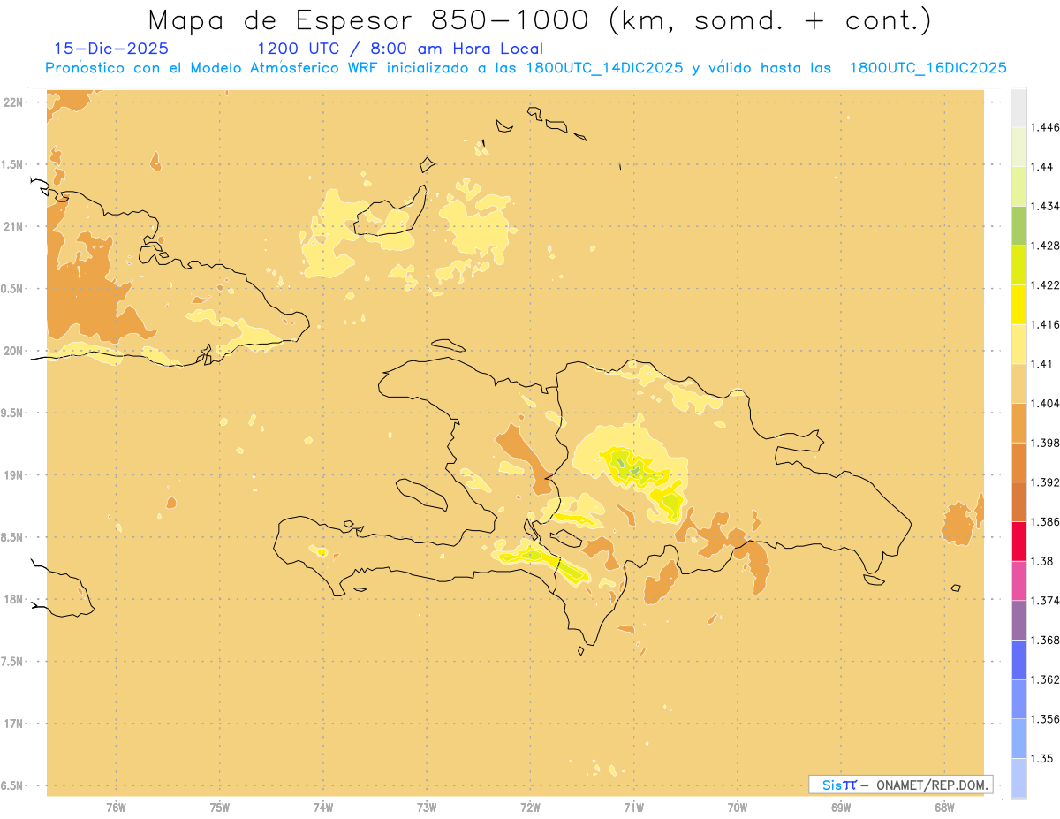Pick the blue swatch between 1.362 and 1.368

click(x=1018, y=660)
